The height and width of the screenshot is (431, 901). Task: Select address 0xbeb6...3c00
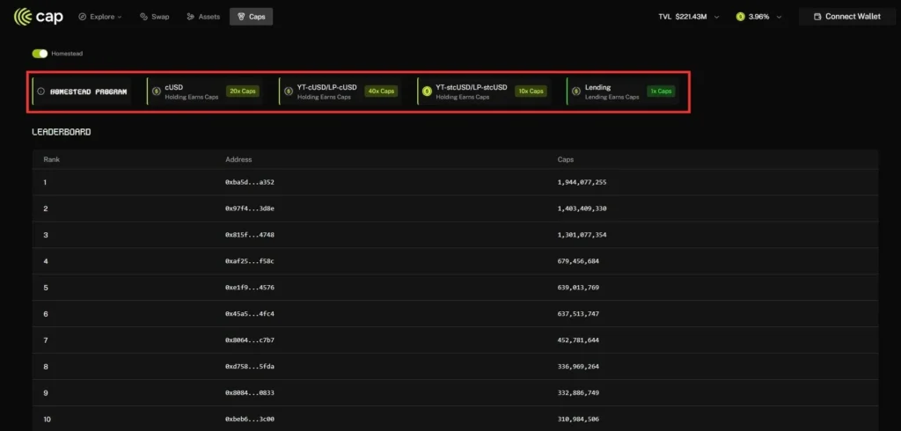(250, 420)
